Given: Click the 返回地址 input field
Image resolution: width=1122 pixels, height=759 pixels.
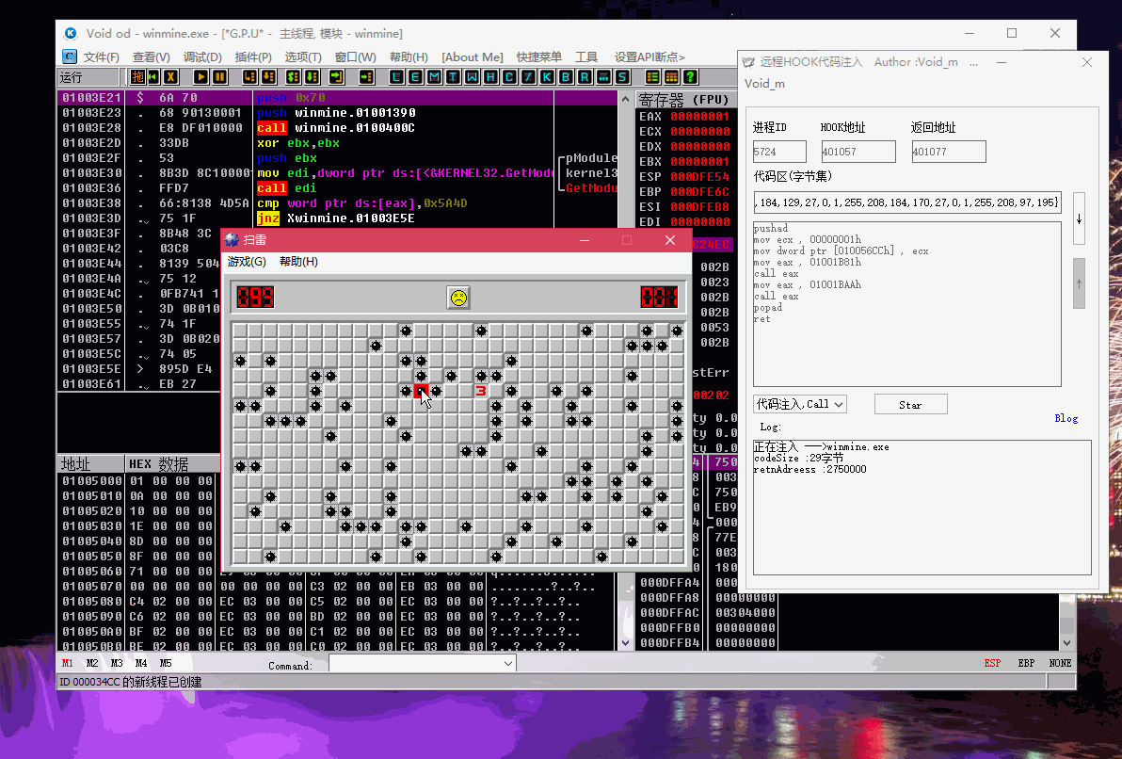Looking at the screenshot, I should [x=948, y=152].
